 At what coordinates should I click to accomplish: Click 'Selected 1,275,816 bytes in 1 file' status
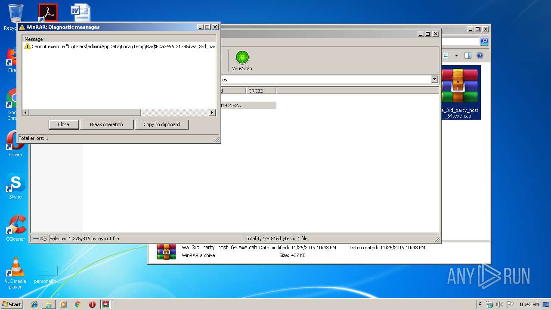84,239
